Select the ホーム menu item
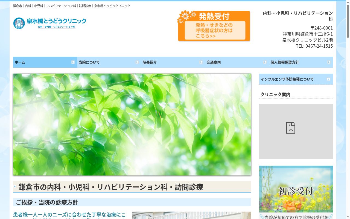 tap(45, 62)
